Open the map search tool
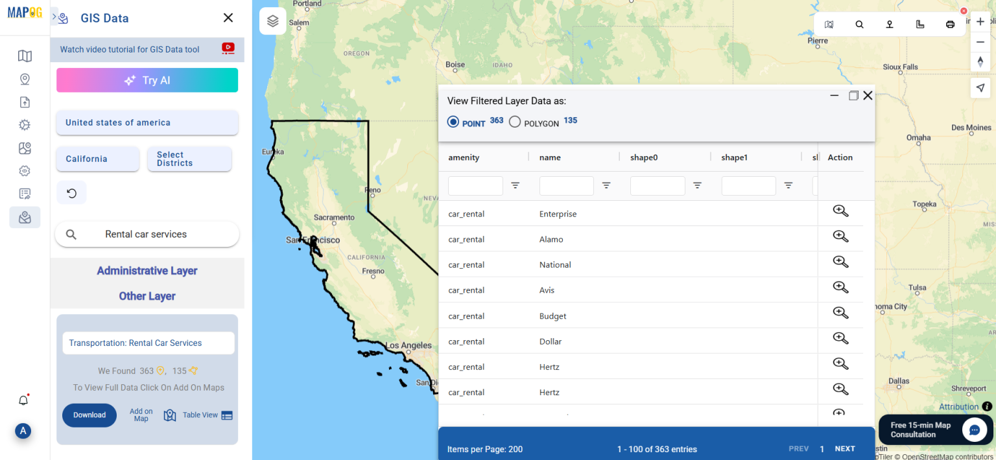The height and width of the screenshot is (460, 996). click(x=859, y=24)
